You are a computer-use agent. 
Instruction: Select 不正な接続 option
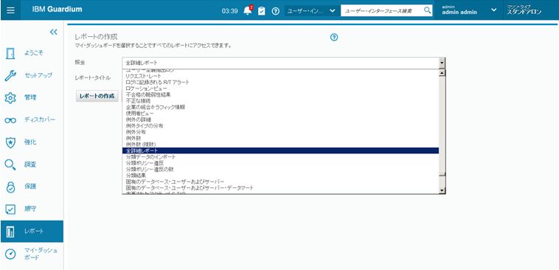click(x=280, y=100)
